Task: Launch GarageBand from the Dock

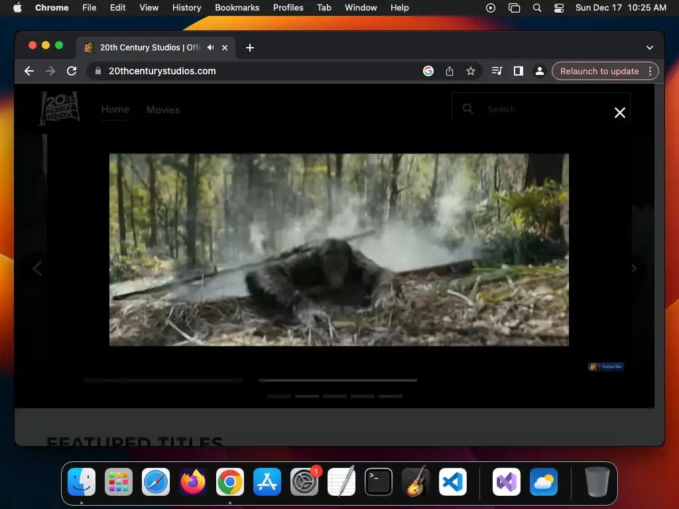Action: point(416,482)
